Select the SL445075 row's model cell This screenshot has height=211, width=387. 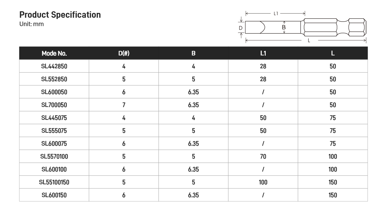pyautogui.click(x=54, y=118)
